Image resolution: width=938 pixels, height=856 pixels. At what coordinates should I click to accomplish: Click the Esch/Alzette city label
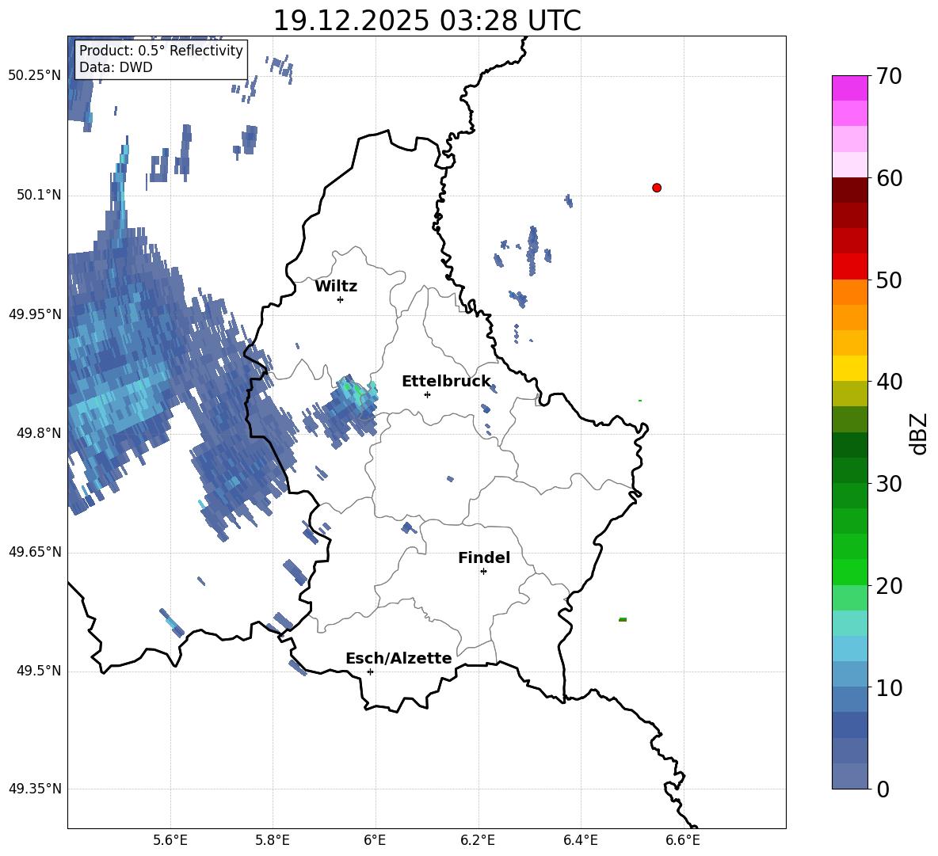(398, 658)
